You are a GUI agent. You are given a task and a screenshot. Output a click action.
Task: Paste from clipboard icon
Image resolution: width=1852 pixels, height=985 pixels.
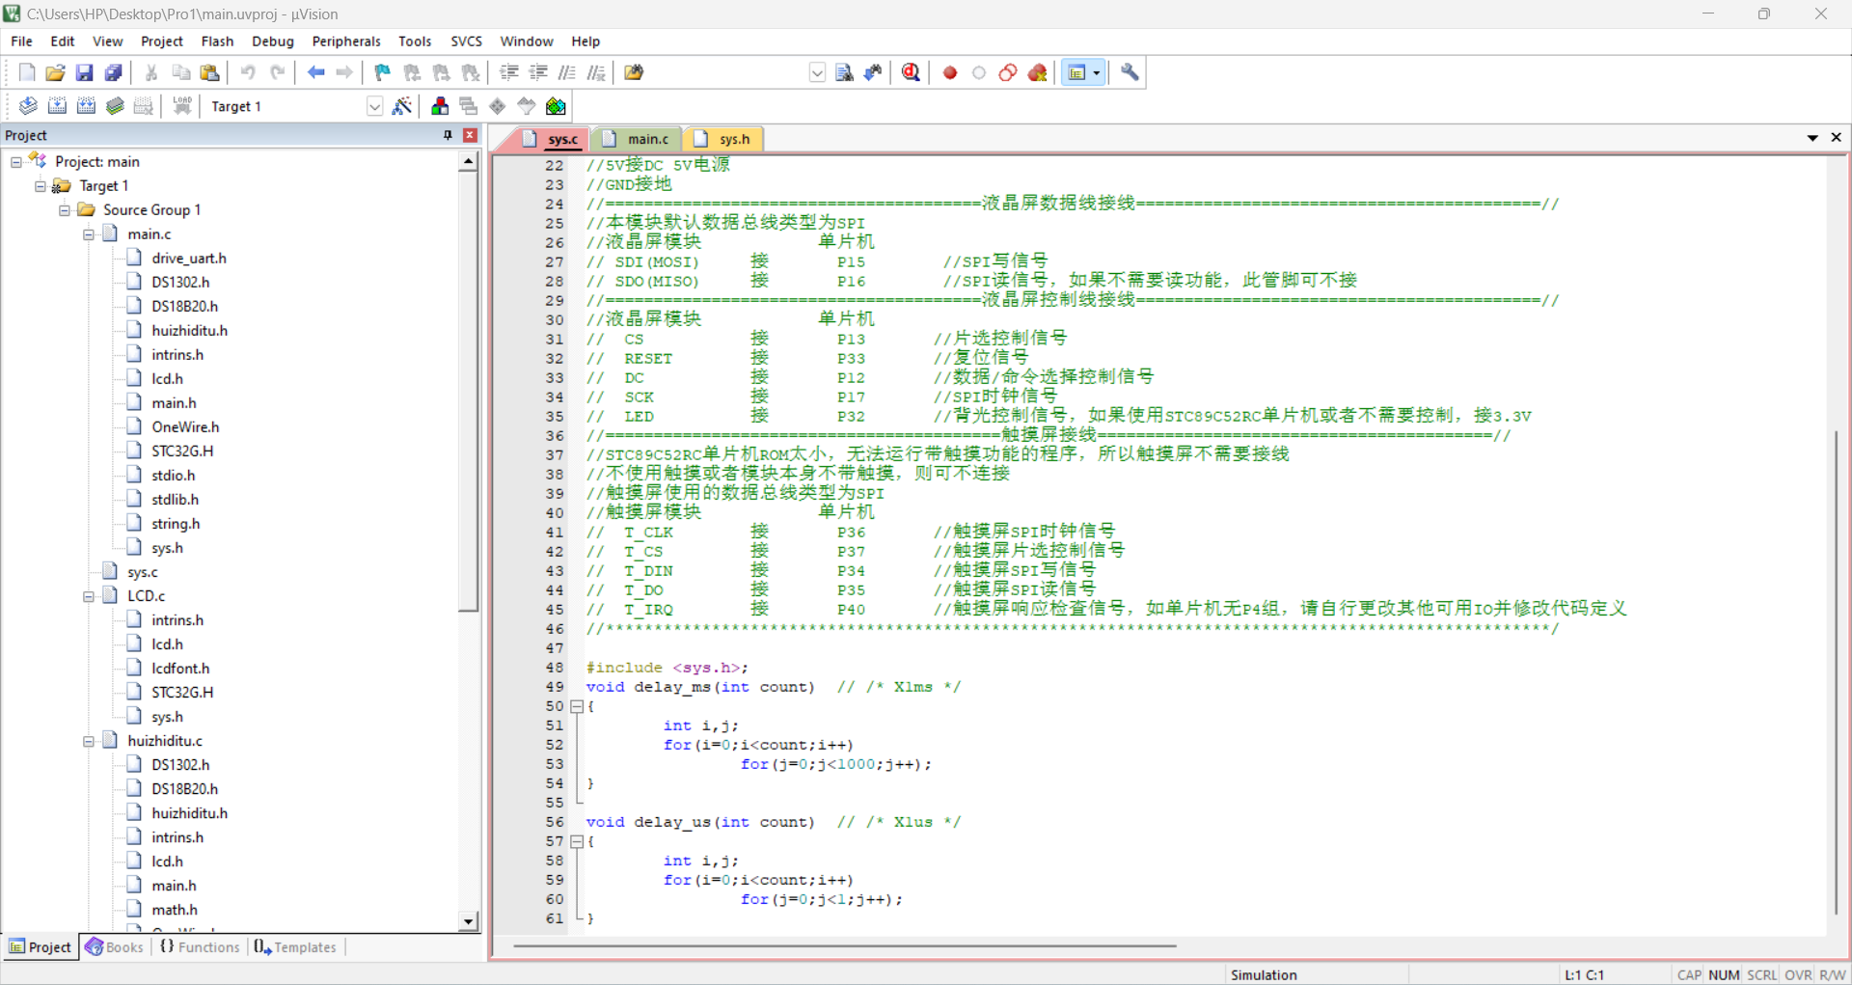point(209,72)
